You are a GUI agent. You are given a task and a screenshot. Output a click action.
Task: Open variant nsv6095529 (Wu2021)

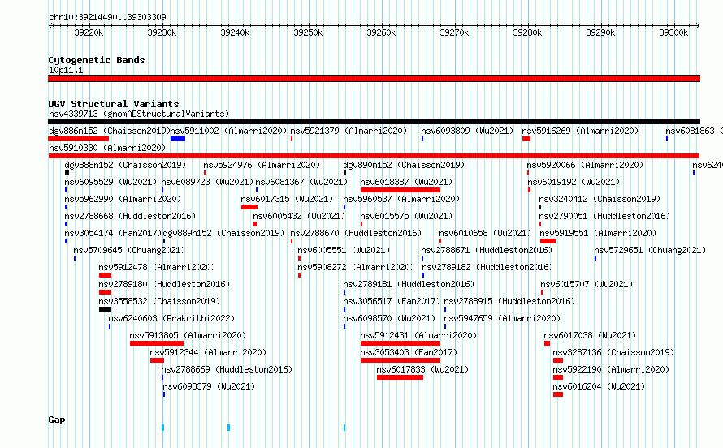110,182
